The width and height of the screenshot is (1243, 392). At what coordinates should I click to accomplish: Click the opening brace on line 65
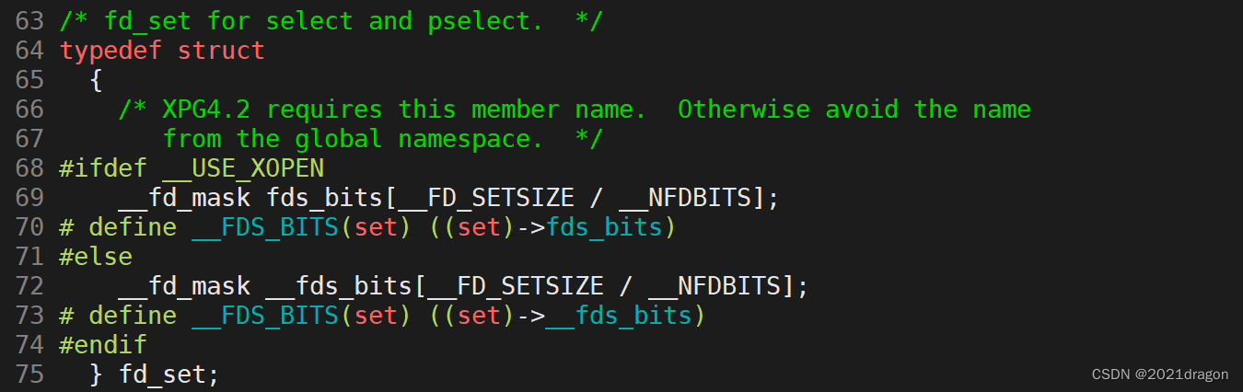96,80
